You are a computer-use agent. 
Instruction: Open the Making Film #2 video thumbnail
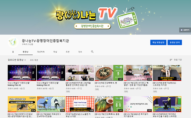(x=22, y=73)
